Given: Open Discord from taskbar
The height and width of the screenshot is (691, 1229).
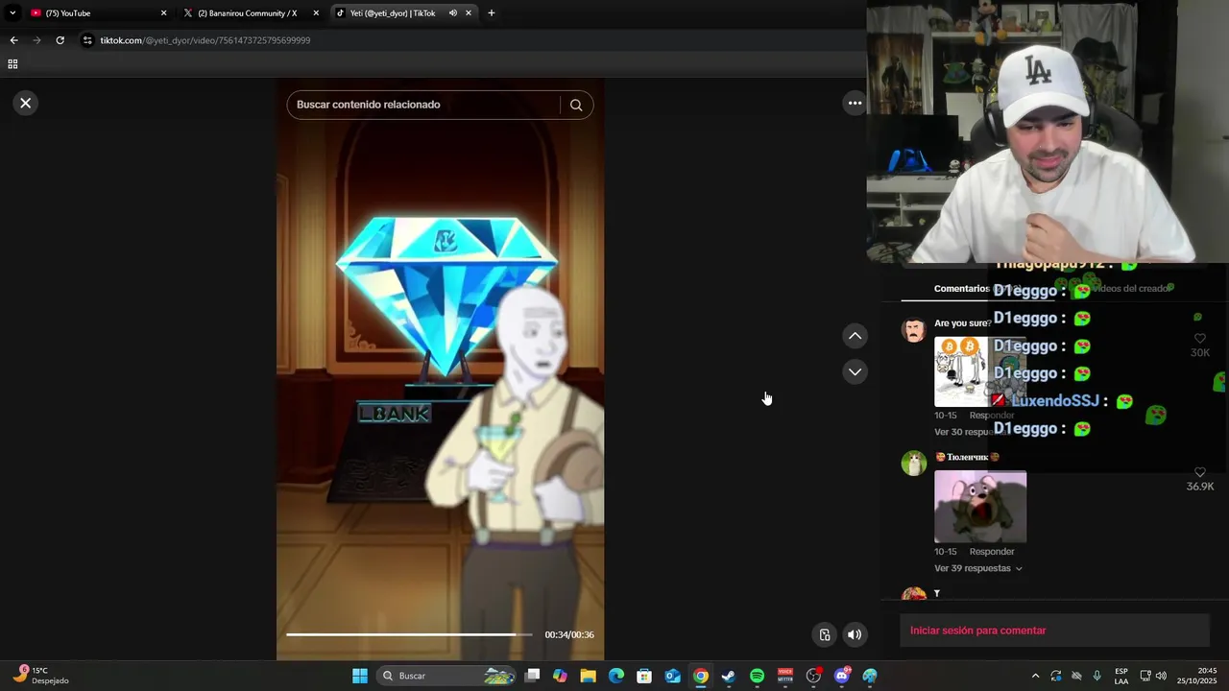Looking at the screenshot, I should (x=842, y=676).
